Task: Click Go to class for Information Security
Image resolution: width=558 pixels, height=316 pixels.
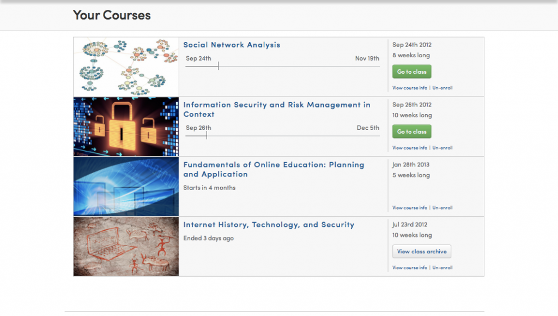Action: [411, 132]
